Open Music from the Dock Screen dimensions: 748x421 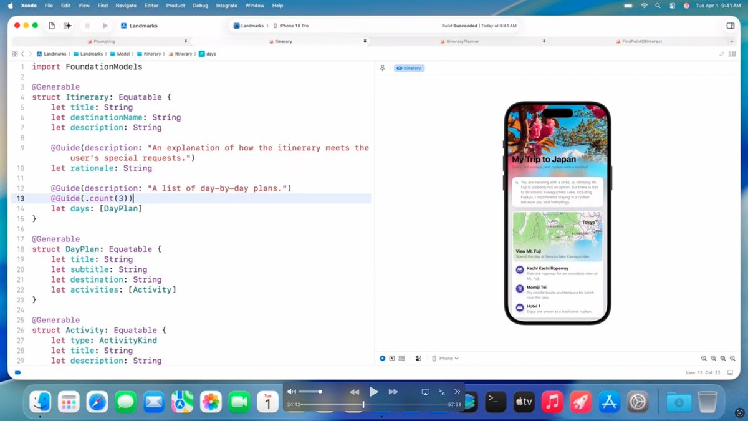(552, 402)
